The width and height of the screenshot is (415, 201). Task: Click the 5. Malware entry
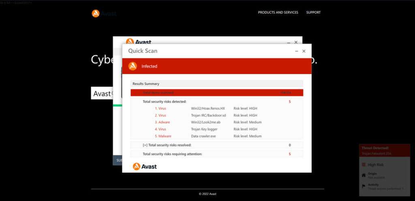pyautogui.click(x=163, y=136)
